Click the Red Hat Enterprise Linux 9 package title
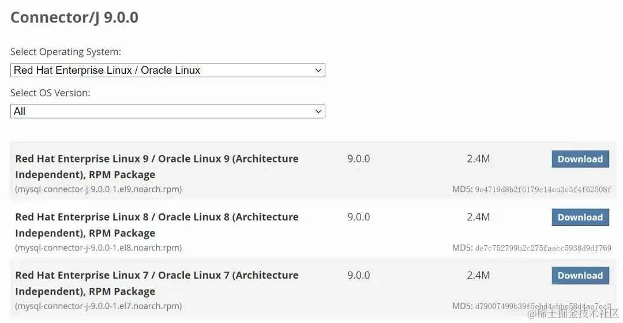The image size is (623, 323). click(156, 167)
